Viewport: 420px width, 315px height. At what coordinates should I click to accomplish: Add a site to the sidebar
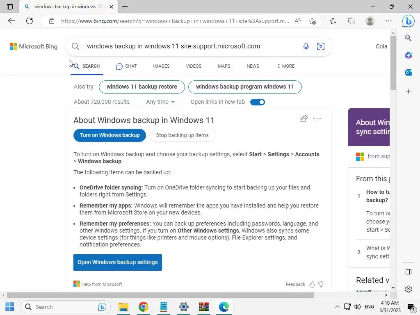click(408, 91)
